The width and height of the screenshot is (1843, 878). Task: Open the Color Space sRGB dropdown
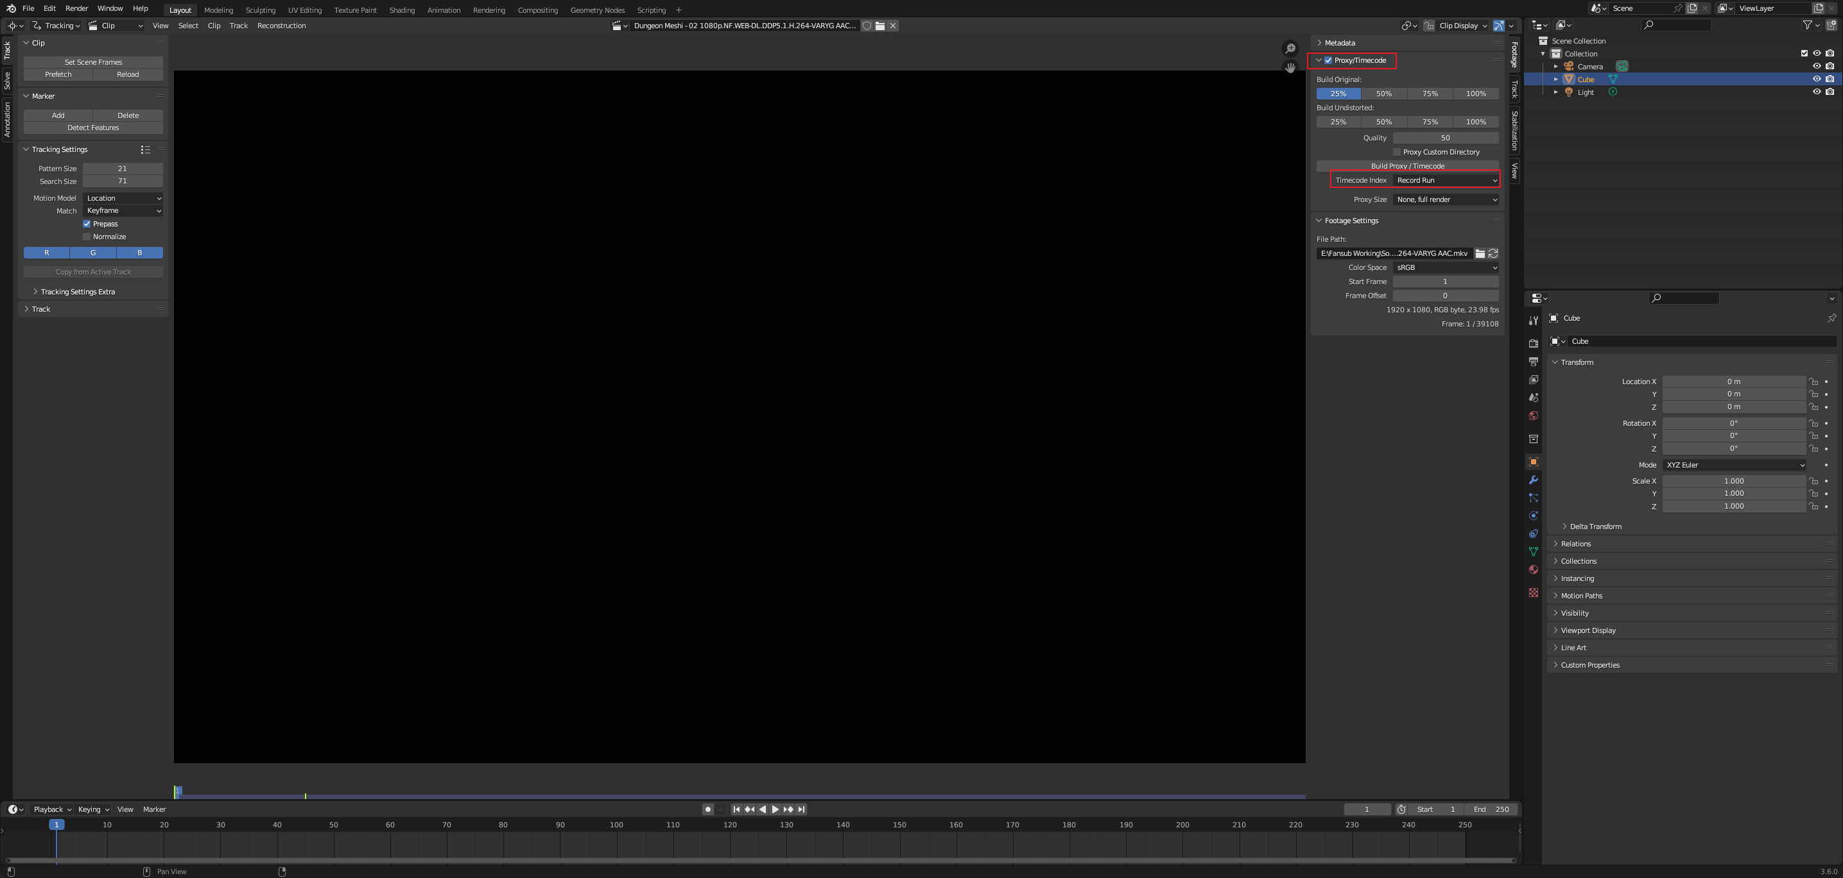click(1445, 268)
